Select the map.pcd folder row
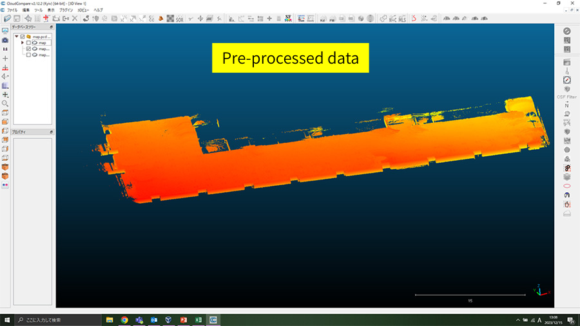This screenshot has width=580, height=326. (x=39, y=37)
